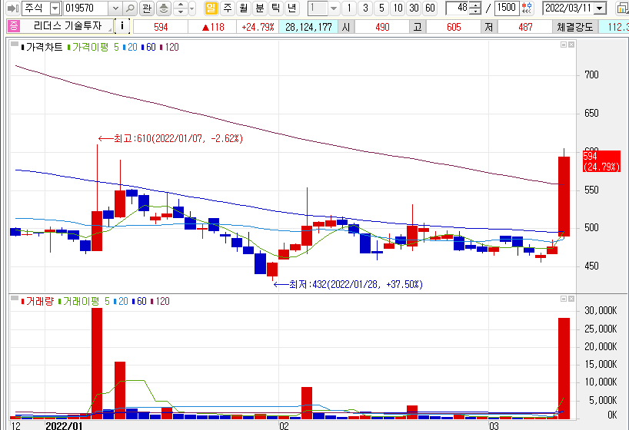The width and height of the screenshot is (629, 430).
Task: Click the candlestick load-more icon
Action: point(527,8)
